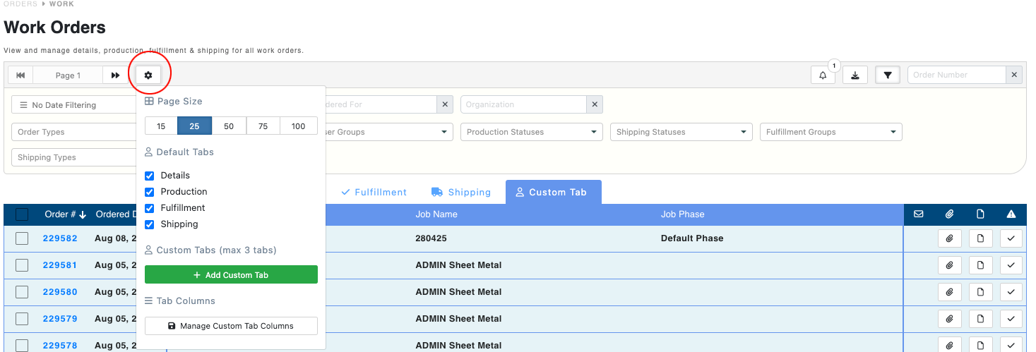The width and height of the screenshot is (1036, 352).
Task: Select the row checkbox for order 229579
Action: pos(22,319)
